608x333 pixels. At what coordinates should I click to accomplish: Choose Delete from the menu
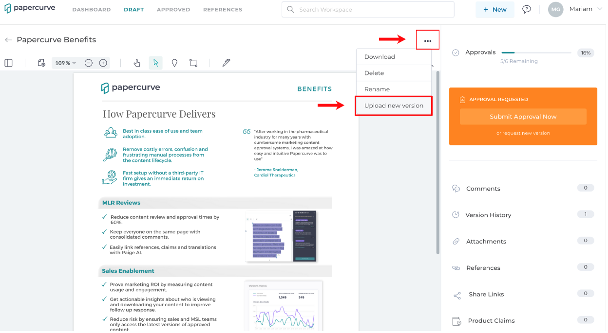pos(394,73)
